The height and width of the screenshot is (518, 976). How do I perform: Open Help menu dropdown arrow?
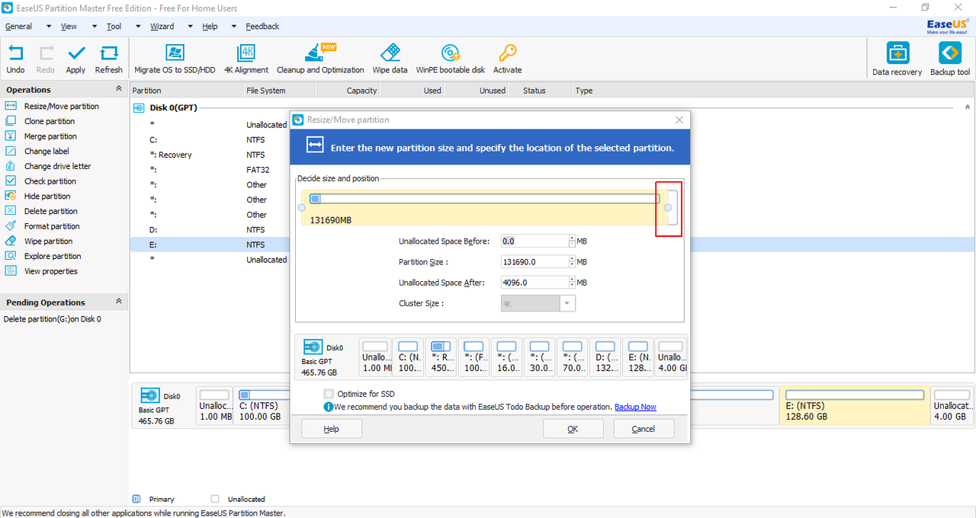[235, 26]
